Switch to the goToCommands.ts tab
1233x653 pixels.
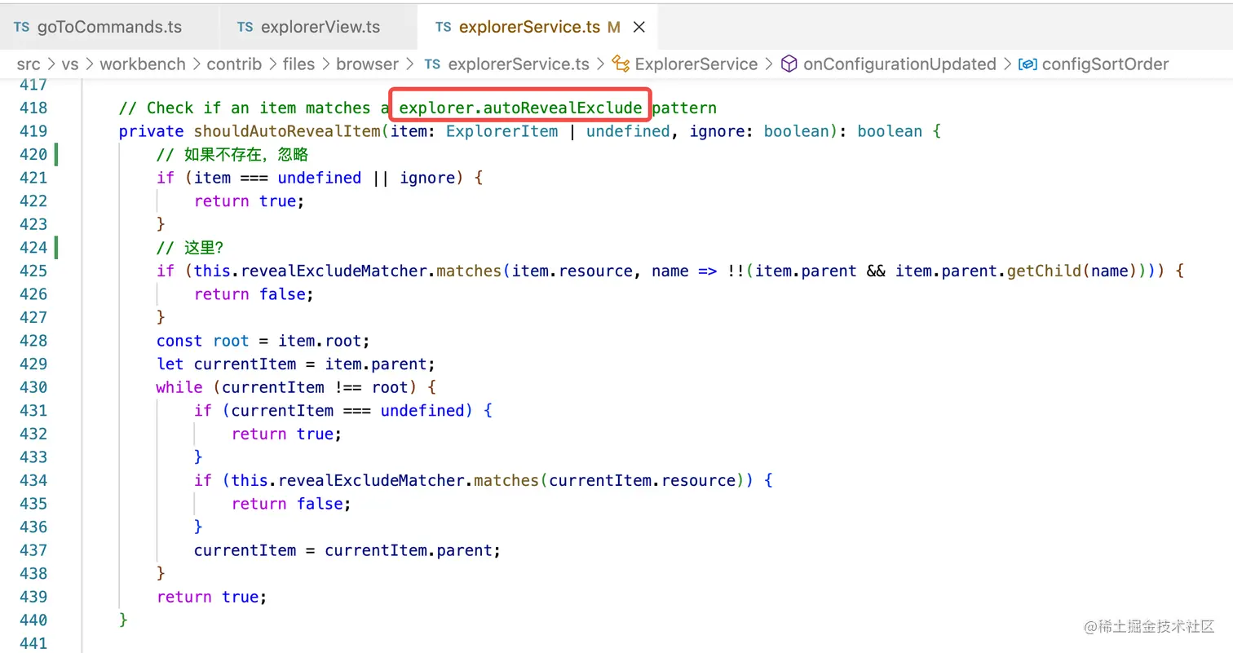[110, 27]
